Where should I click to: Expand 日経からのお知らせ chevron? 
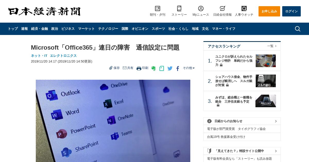tap(276, 121)
